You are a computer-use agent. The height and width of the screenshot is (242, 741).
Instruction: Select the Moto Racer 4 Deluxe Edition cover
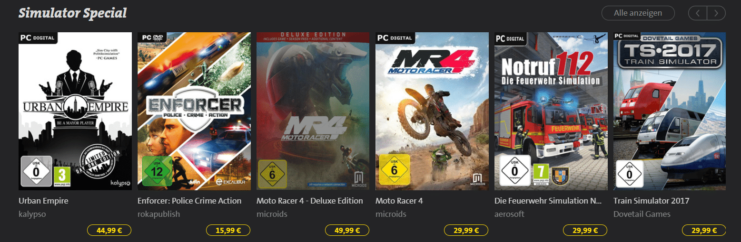[313, 111]
